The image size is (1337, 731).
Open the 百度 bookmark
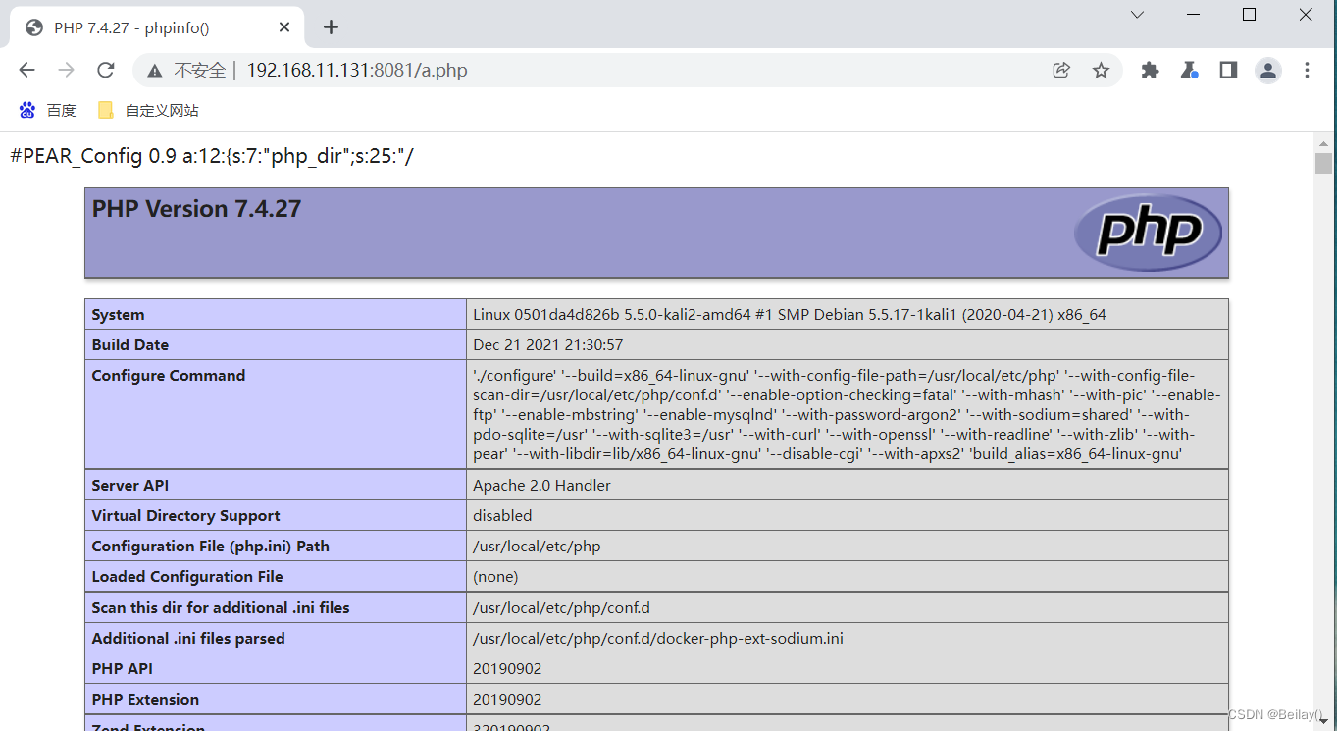coord(48,111)
